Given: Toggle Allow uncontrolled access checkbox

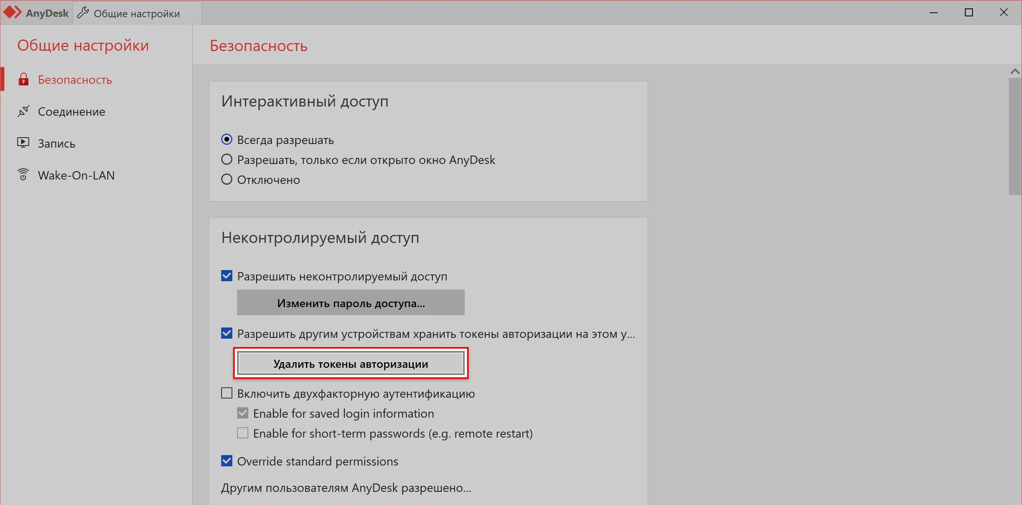Looking at the screenshot, I should (228, 276).
